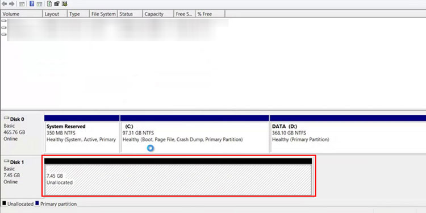Viewport: 426px width, 213px height.
Task: Click the 97.31 GB NTFS text
Action: (x=138, y=133)
